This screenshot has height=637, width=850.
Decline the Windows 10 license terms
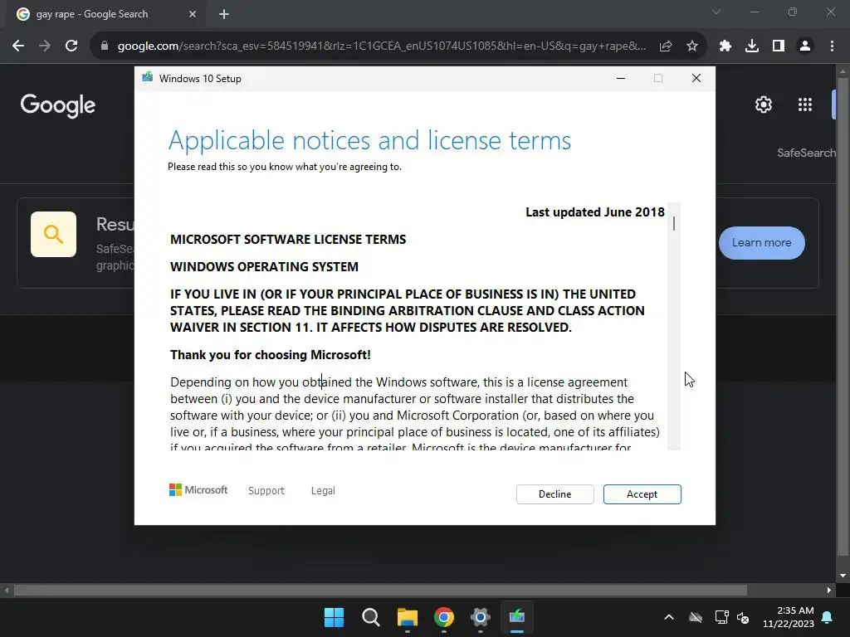pos(554,494)
